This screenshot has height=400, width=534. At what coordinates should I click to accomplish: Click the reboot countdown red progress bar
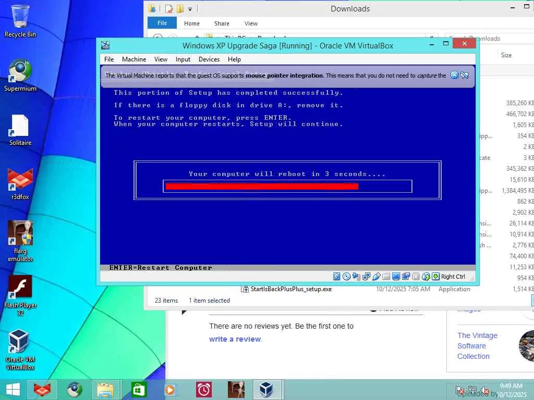pyautogui.click(x=262, y=186)
